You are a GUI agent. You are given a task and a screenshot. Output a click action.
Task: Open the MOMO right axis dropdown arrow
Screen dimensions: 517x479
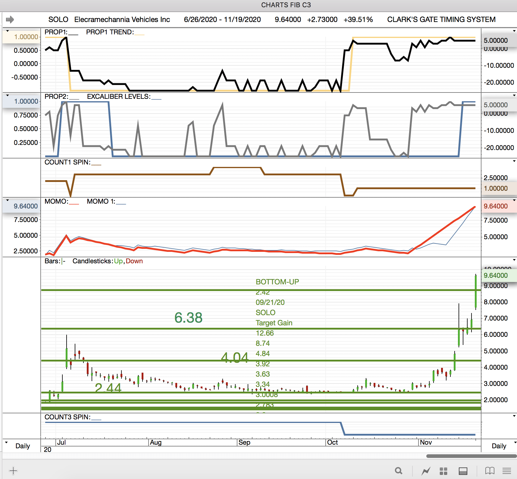(514, 200)
